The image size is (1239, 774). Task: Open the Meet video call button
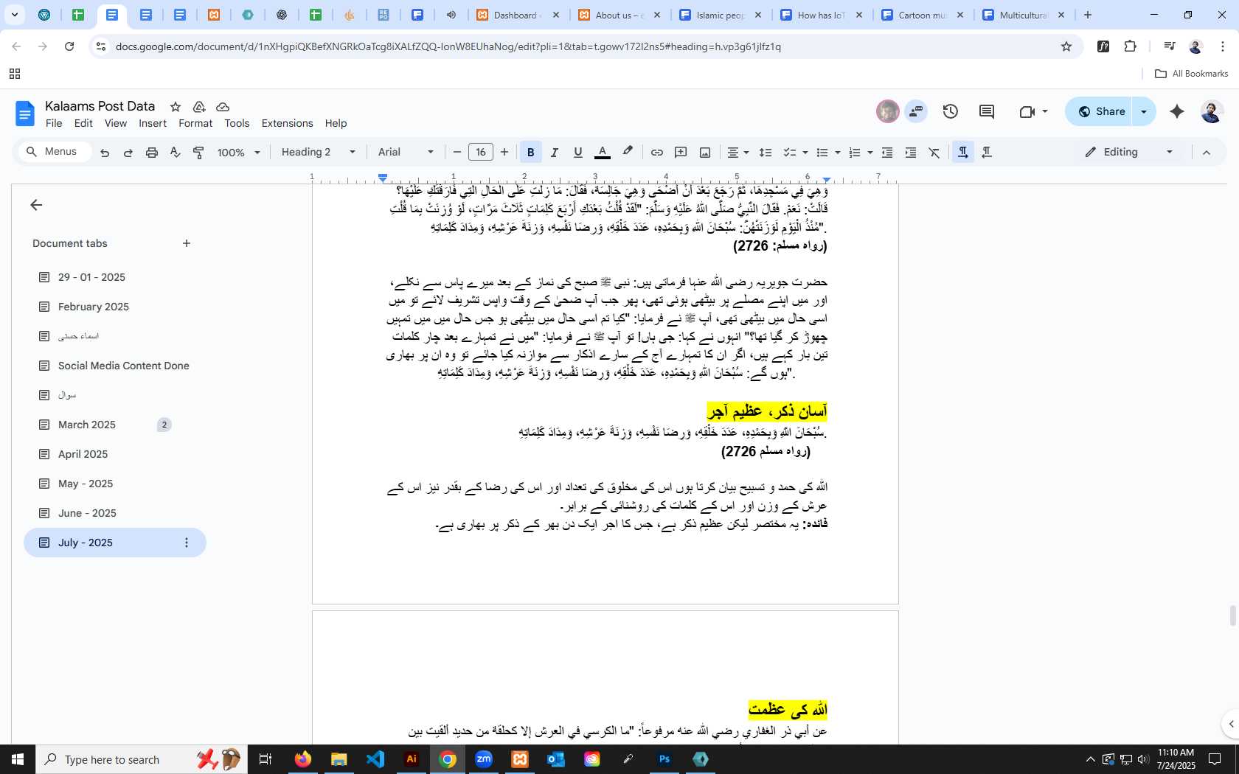[1033, 111]
